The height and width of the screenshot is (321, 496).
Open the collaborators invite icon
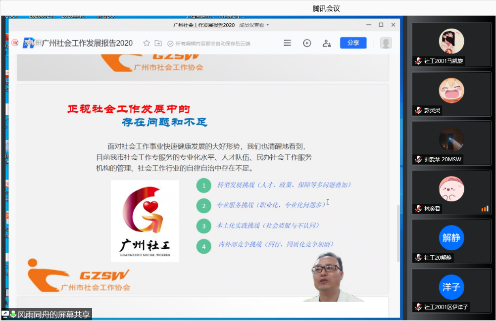click(327, 43)
